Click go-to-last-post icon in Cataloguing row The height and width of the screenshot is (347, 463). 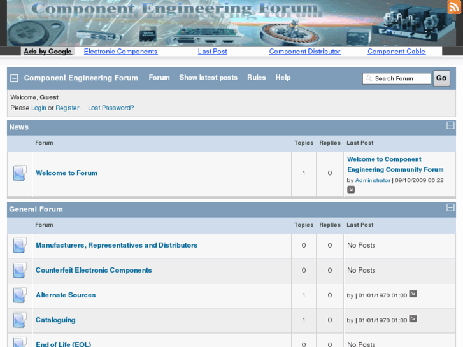click(x=413, y=319)
